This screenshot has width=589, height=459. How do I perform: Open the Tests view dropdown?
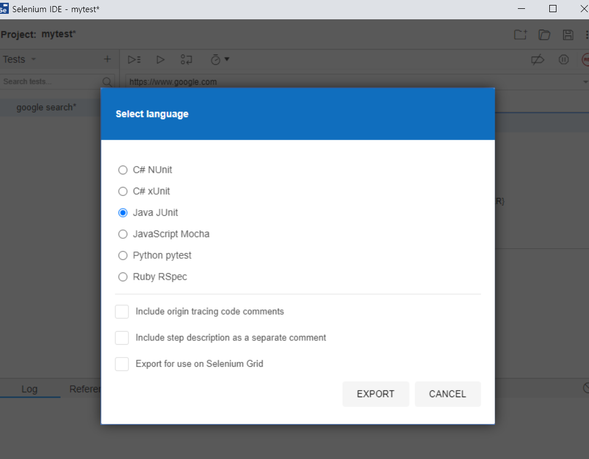19,60
